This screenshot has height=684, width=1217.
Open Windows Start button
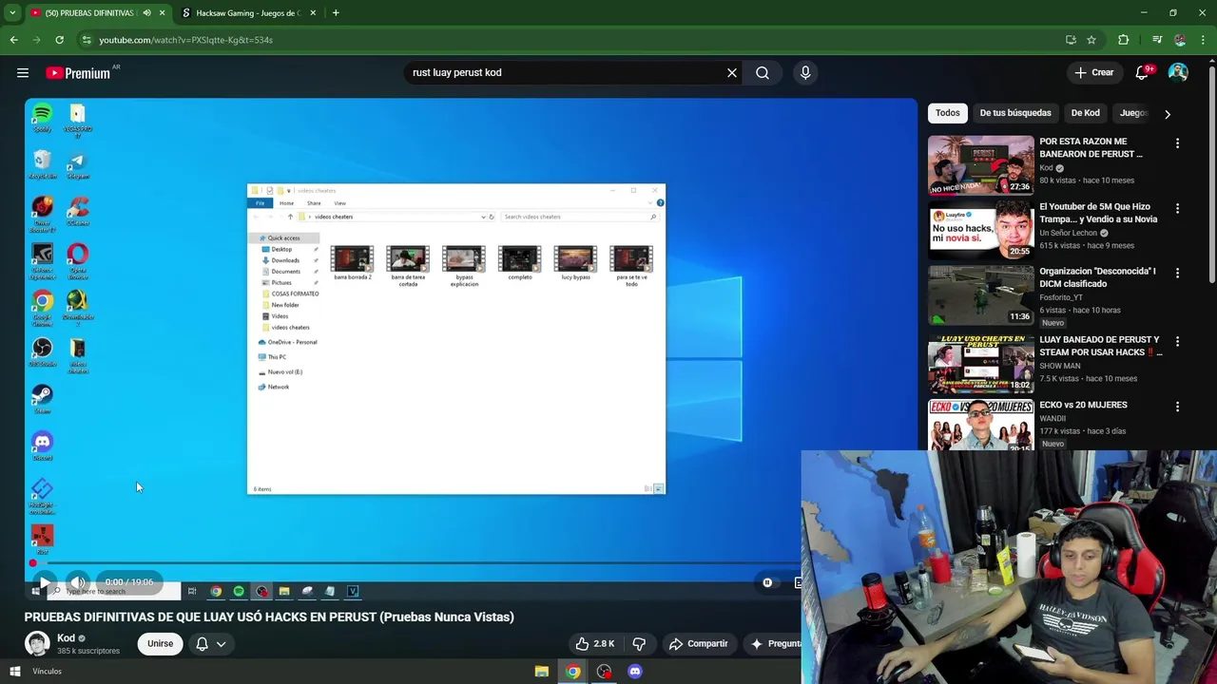point(14,672)
